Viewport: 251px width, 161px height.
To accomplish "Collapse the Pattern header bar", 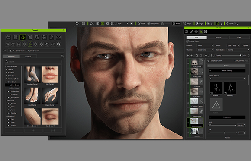I will [x=226, y=66].
